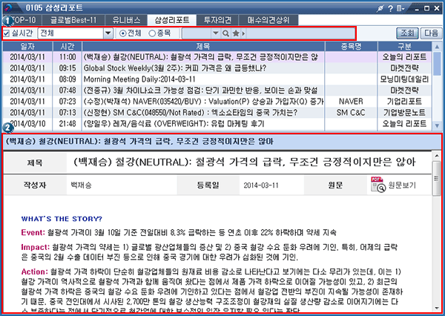Click the 조회 button
The height and width of the screenshot is (316, 445).
406,33
